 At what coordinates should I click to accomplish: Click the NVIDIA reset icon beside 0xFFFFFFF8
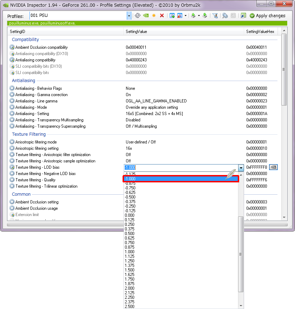point(273,167)
